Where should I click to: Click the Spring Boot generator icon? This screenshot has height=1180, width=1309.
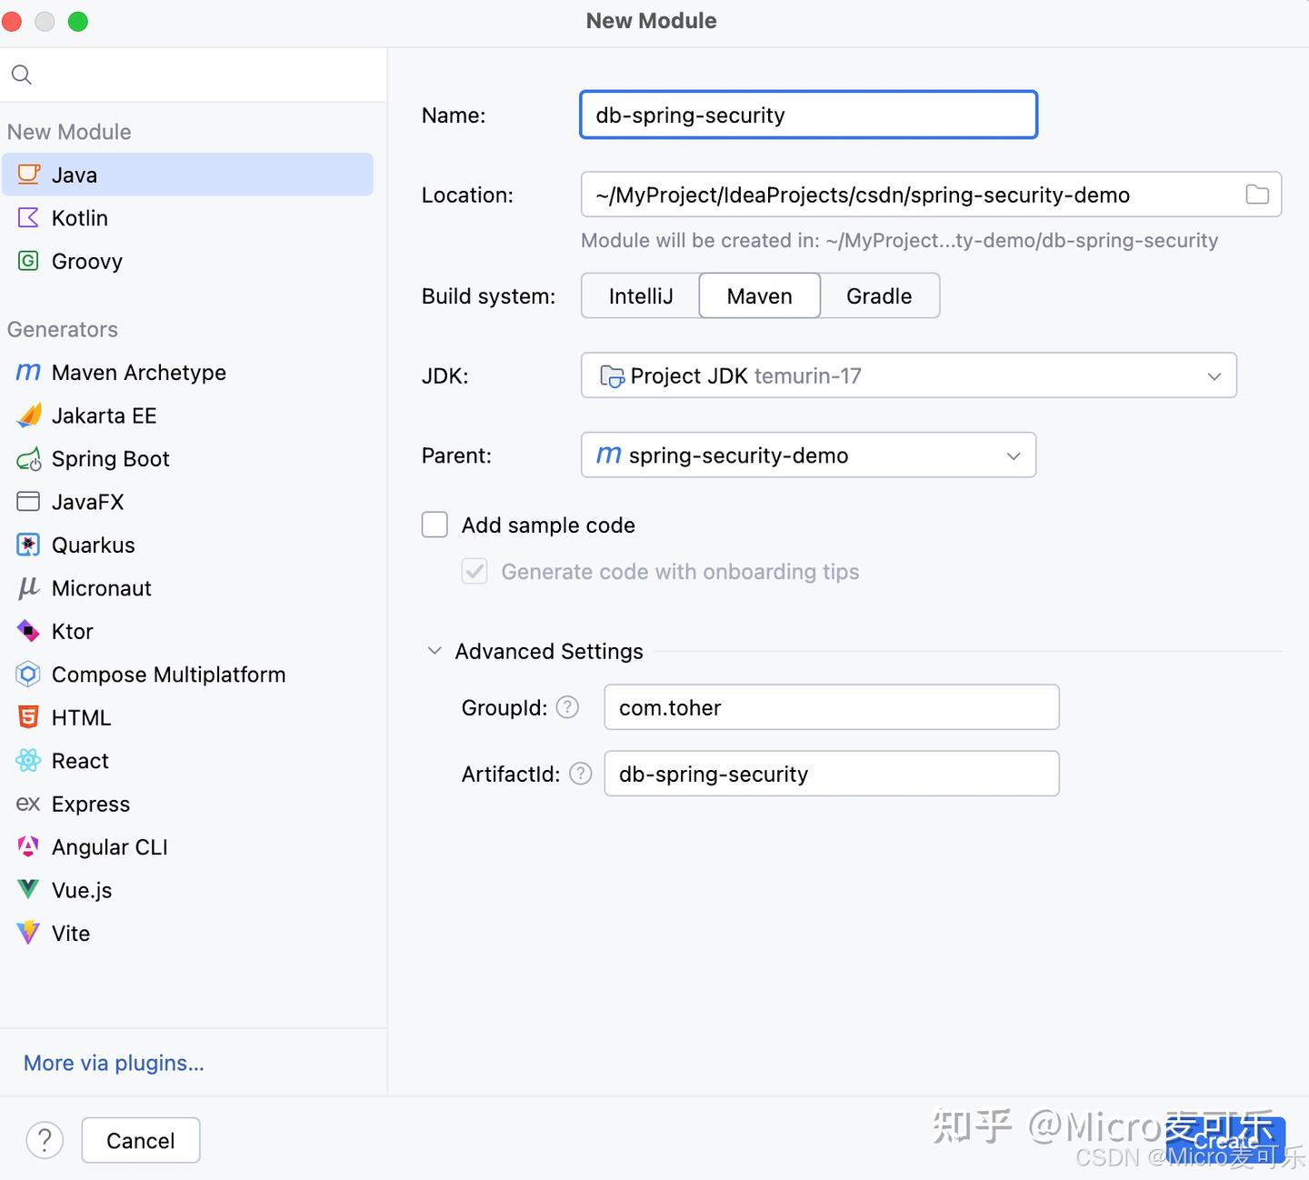pos(29,459)
